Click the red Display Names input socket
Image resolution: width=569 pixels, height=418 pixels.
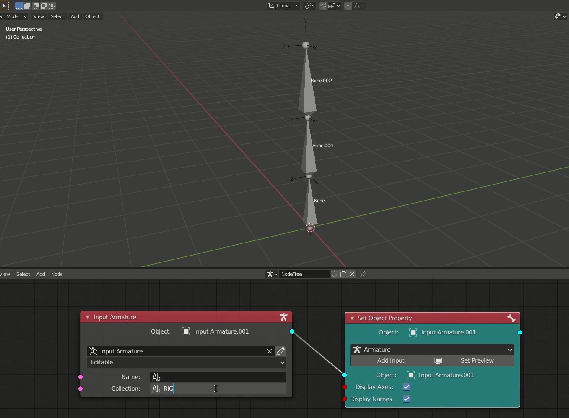(x=345, y=399)
